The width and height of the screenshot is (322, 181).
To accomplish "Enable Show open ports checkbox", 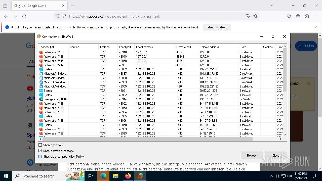I will [x=40, y=145].
